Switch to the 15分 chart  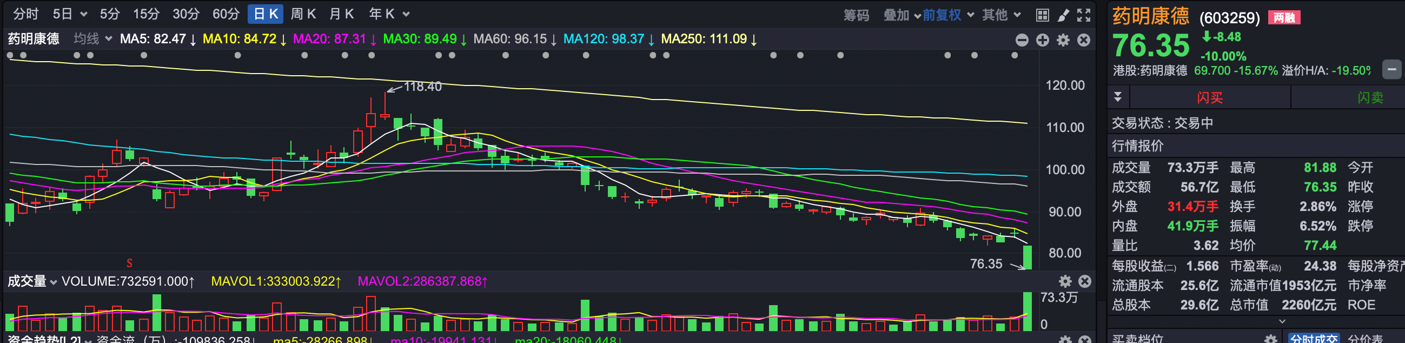[146, 14]
